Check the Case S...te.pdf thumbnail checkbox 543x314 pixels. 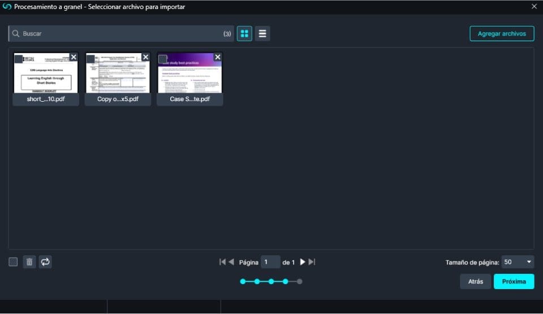[x=163, y=59]
